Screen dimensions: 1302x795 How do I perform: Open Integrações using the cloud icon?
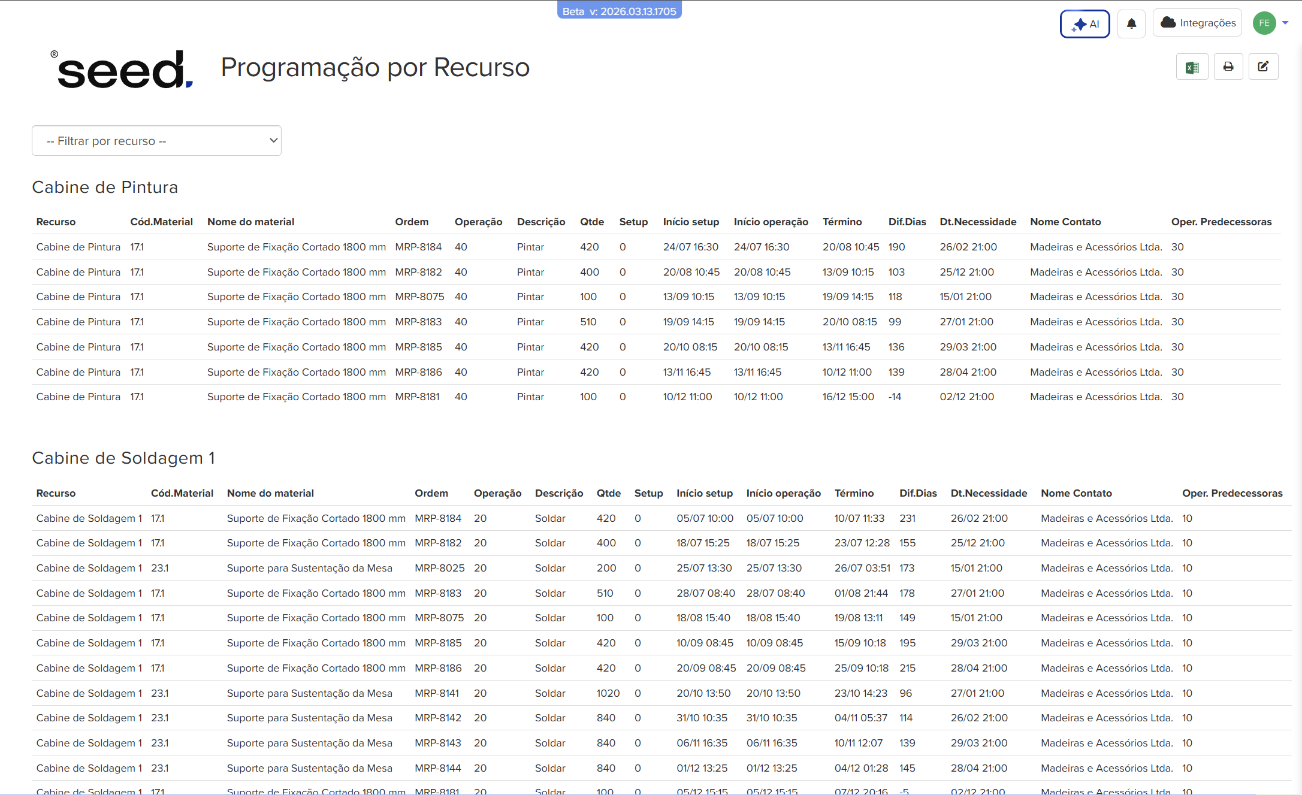[1197, 23]
